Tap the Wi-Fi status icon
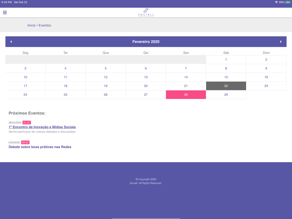 click(x=276, y=2)
